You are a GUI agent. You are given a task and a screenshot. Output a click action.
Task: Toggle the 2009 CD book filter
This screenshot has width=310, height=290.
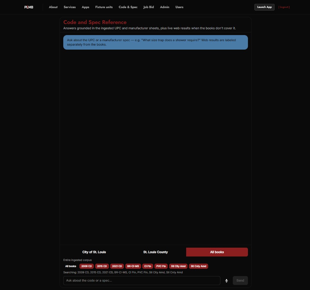(86, 266)
